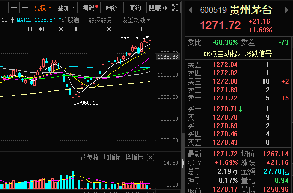Open 设置均线 dropdown menu
The image size is (293, 193).
[x=136, y=20]
